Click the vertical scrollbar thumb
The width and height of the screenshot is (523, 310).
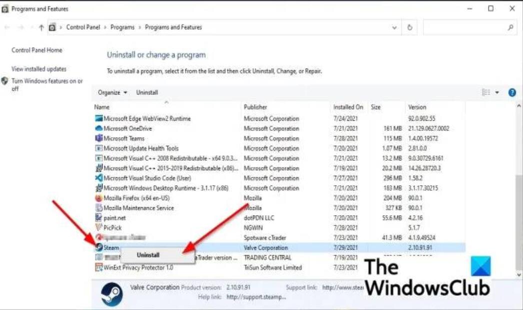[518, 222]
